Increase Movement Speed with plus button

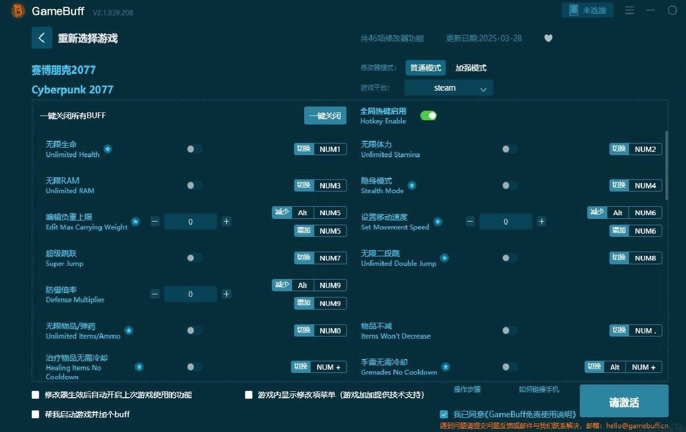pyautogui.click(x=541, y=222)
